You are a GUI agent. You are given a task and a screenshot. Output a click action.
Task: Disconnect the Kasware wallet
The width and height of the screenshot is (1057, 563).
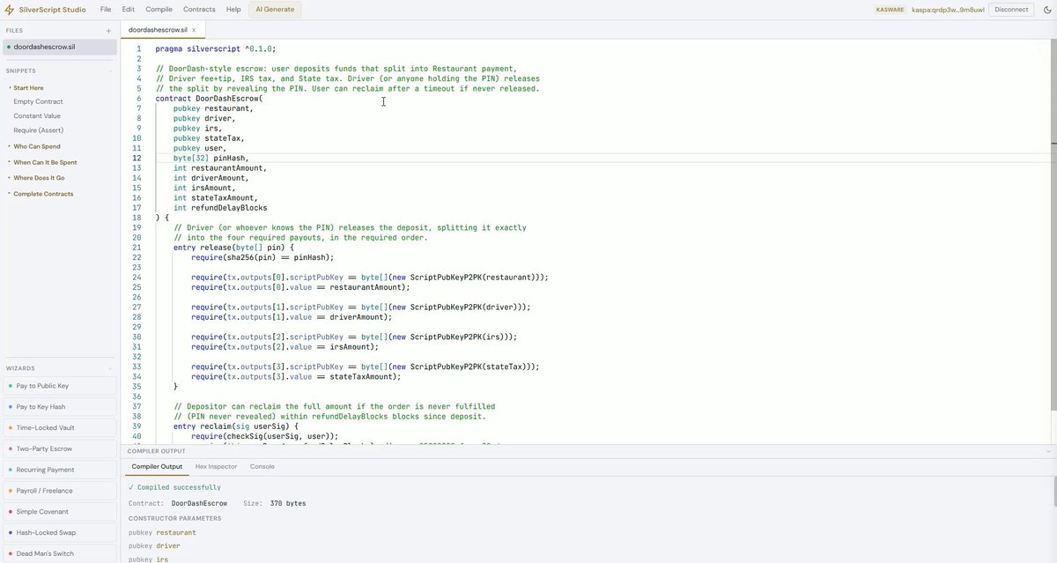1010,10
